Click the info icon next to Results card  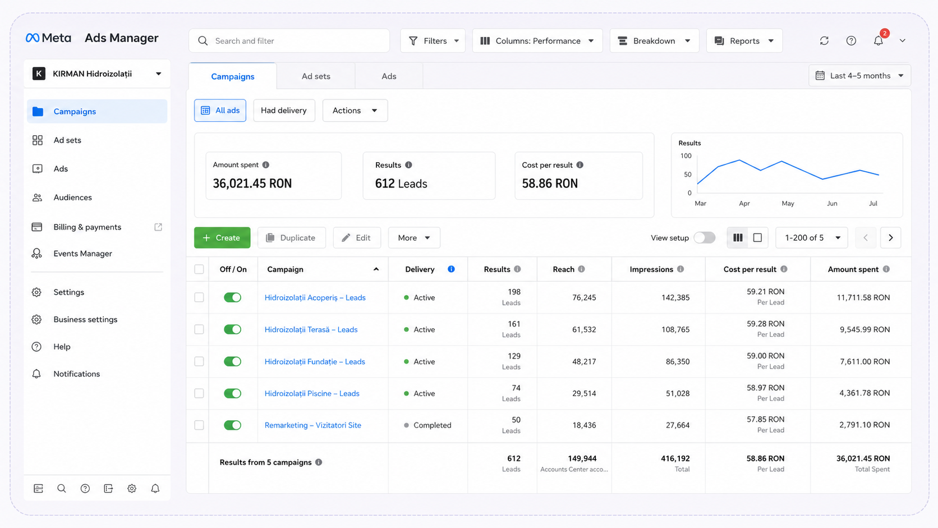tap(408, 165)
